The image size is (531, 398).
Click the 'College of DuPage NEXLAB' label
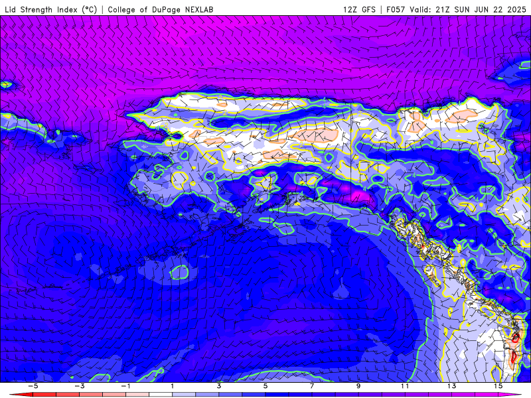point(161,9)
